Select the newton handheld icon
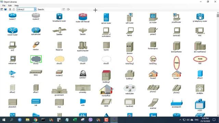Viewport: 219px width, 123px height. [x=36, y=45]
